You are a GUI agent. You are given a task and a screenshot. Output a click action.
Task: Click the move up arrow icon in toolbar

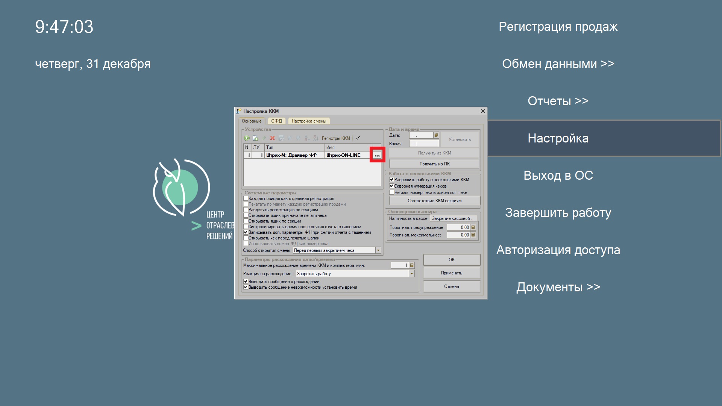tap(289, 138)
